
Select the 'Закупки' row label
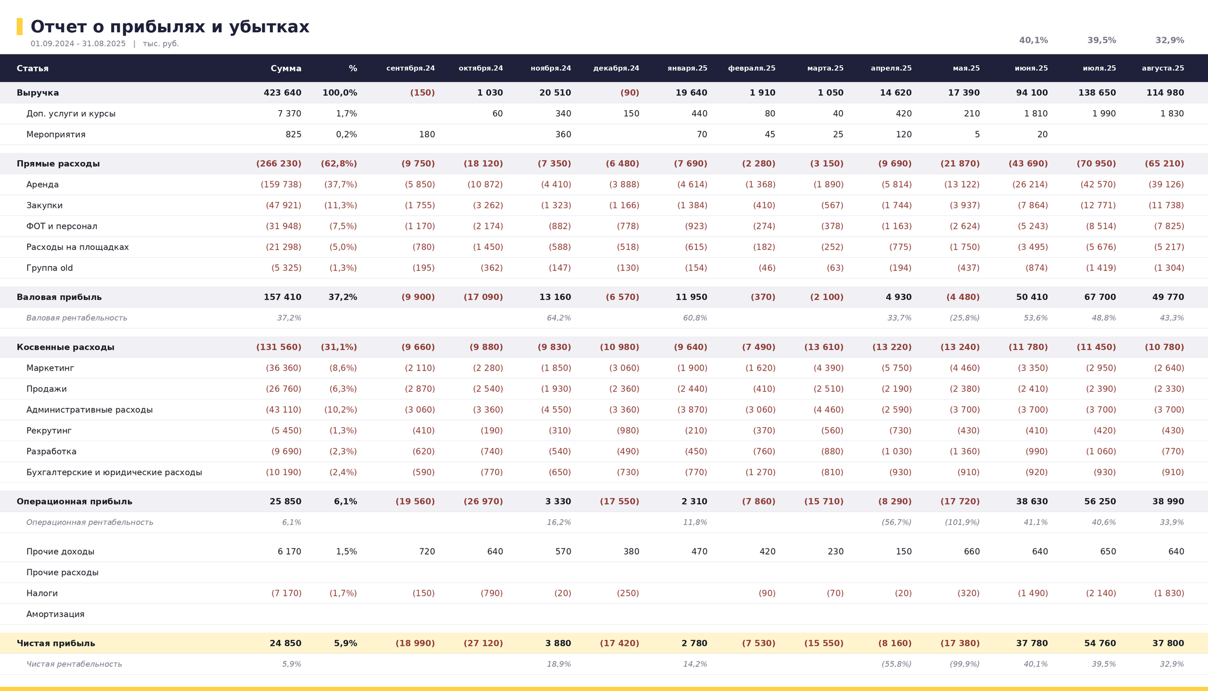44,205
